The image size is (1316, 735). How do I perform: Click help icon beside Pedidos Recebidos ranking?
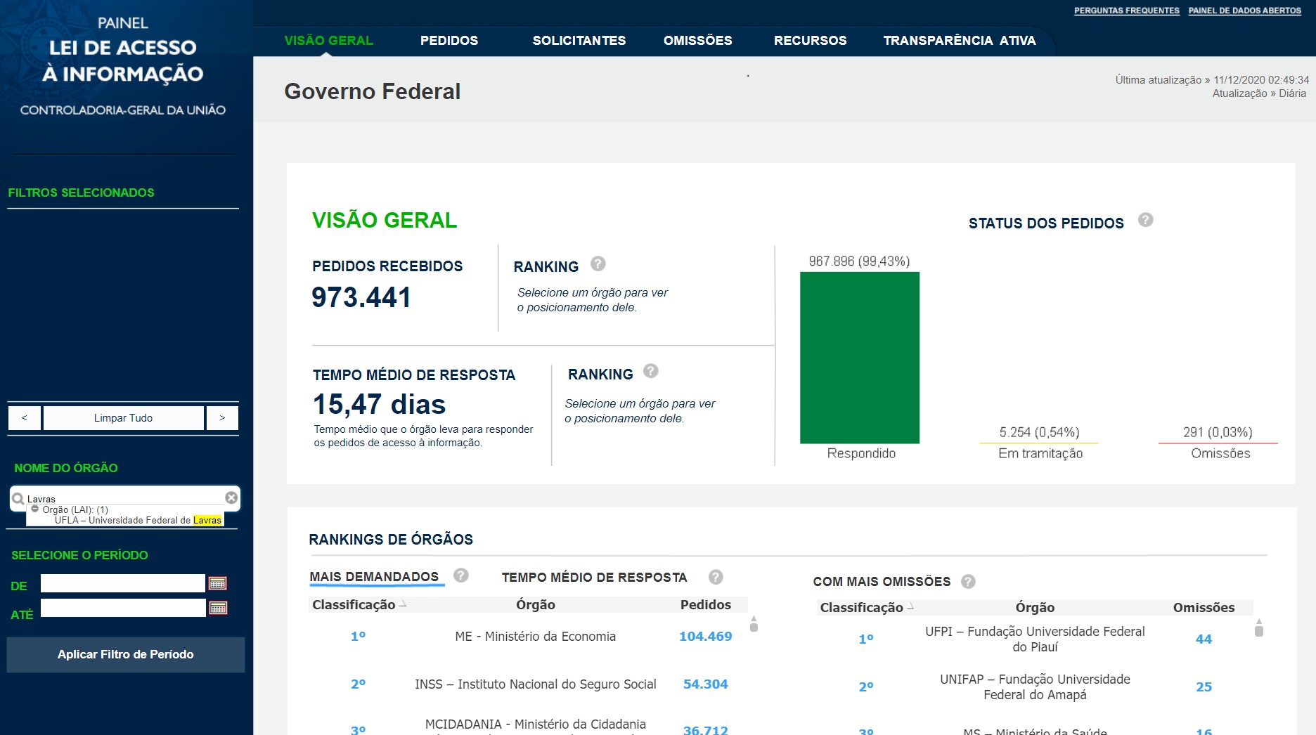[598, 264]
